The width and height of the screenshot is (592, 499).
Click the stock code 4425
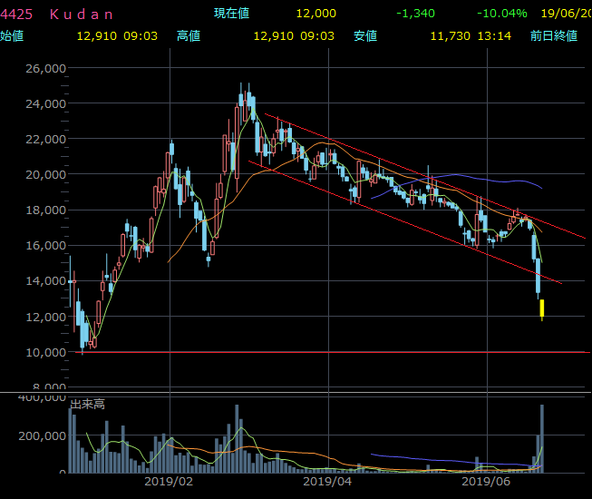coord(16,14)
